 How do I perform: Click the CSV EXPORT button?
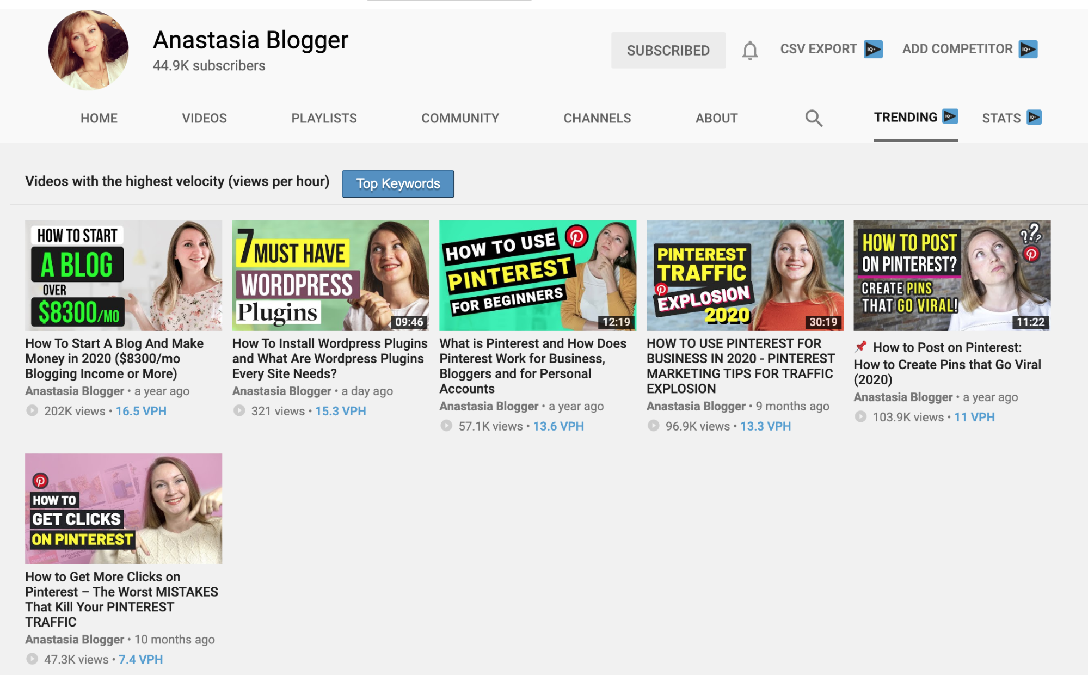pyautogui.click(x=819, y=49)
